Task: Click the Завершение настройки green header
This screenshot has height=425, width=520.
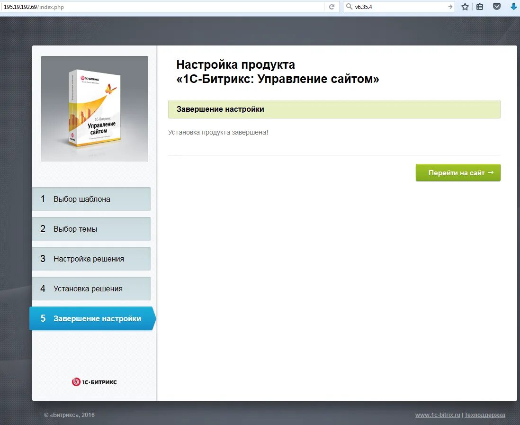Action: [334, 109]
